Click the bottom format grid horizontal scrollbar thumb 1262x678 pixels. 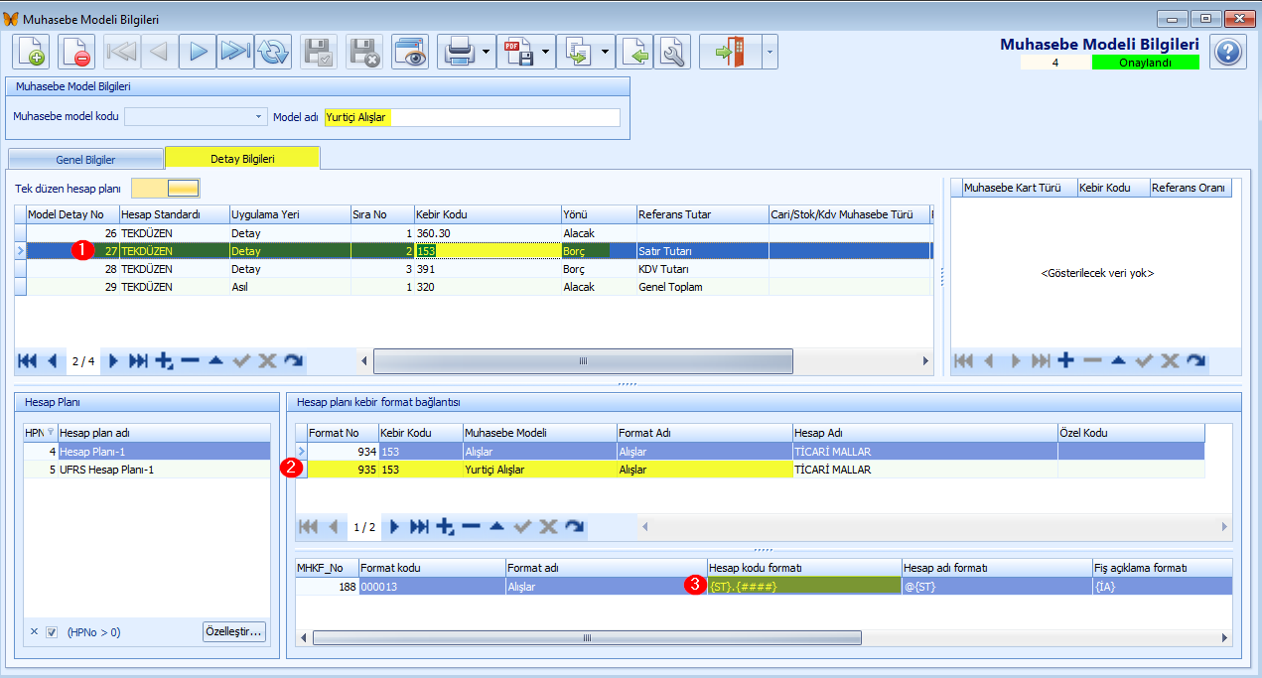click(586, 637)
